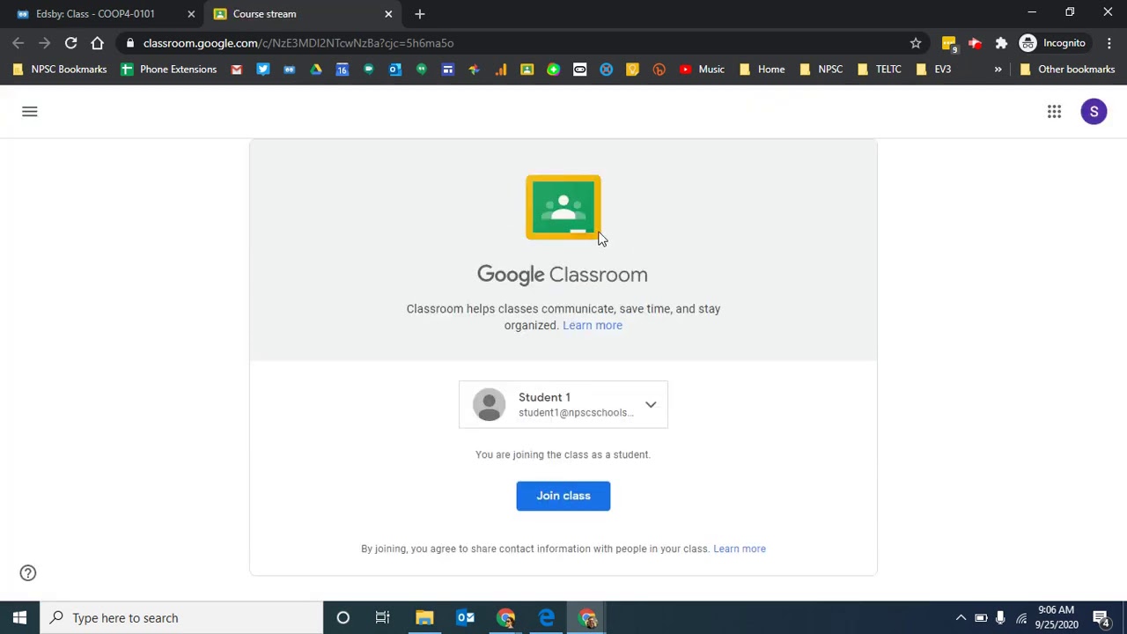
Task: Click the Type here to search box
Action: click(182, 617)
